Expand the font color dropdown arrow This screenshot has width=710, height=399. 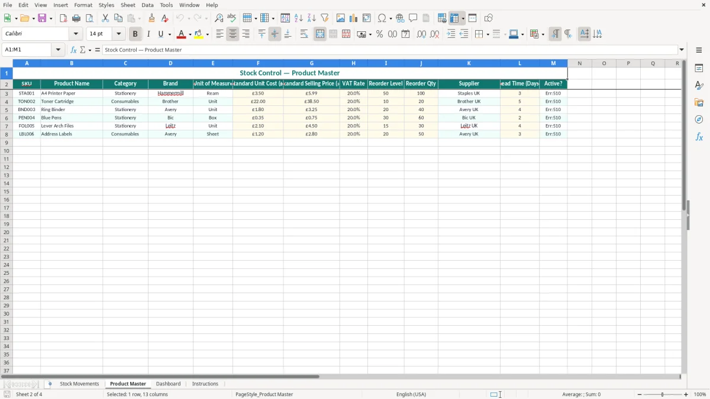click(x=189, y=34)
